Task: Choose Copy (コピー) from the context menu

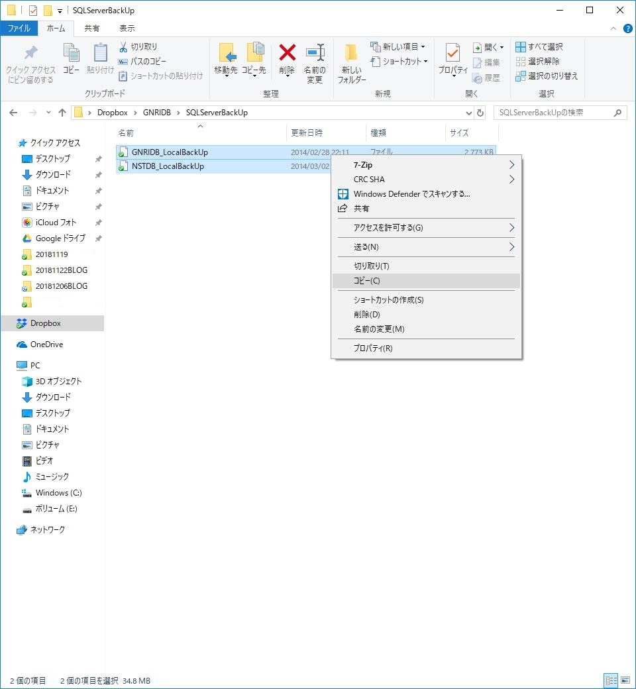Action: pos(367,281)
